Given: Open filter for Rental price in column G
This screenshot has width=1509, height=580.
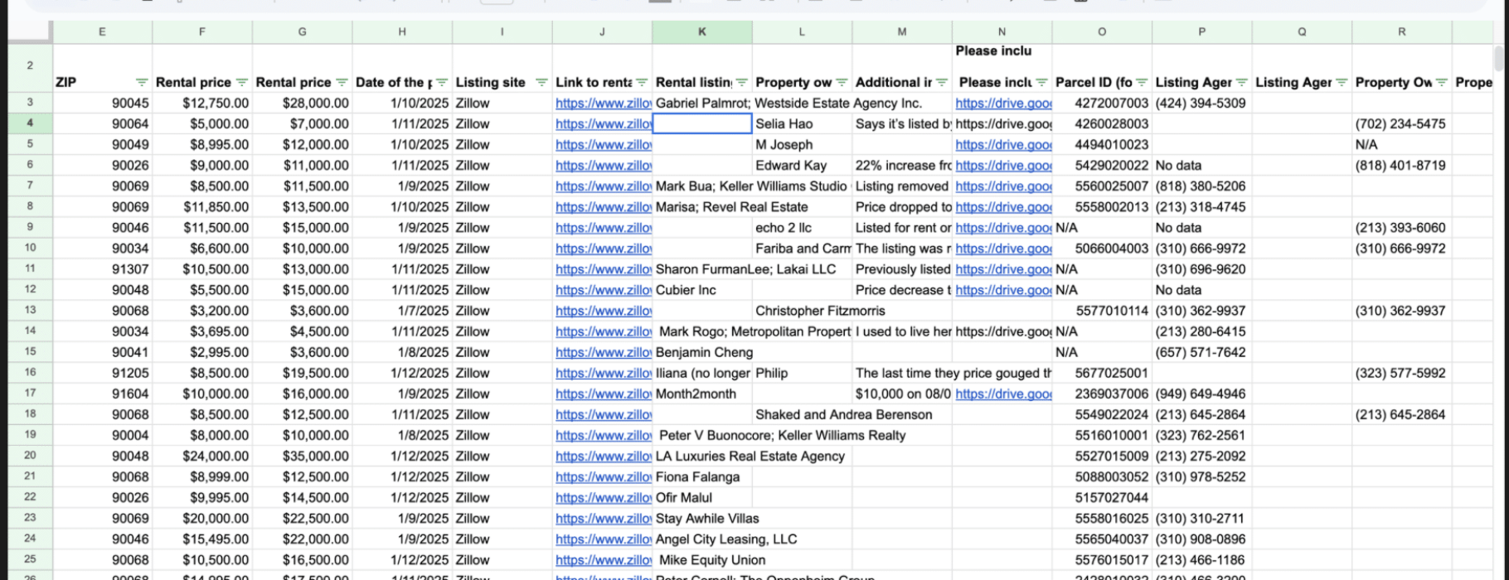Looking at the screenshot, I should 342,82.
